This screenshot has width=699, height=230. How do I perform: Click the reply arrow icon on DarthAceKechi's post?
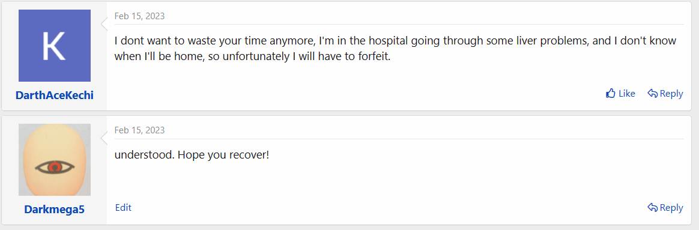click(653, 94)
